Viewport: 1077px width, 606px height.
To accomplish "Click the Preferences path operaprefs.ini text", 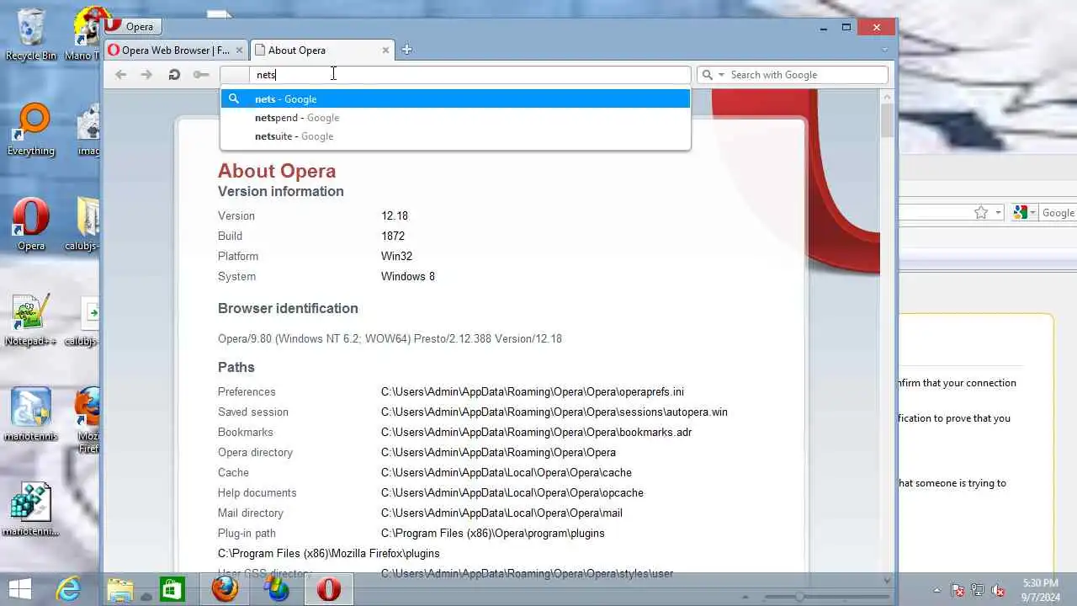I will point(533,391).
